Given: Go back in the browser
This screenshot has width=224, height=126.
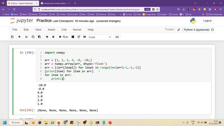Looking at the screenshot, I should pos(3,9).
